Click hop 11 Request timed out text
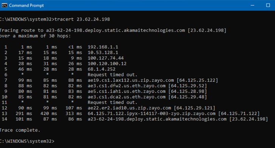The image size is (275, 148). click(x=112, y=103)
